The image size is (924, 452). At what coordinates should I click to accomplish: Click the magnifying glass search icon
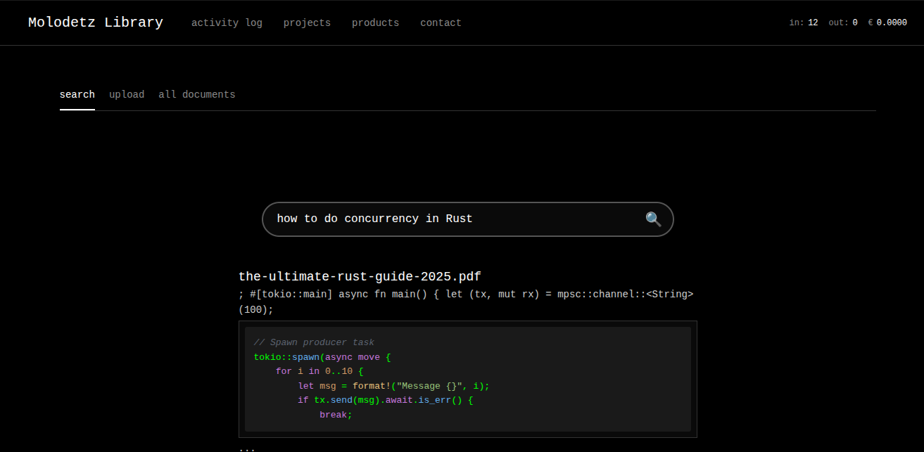[x=653, y=219]
